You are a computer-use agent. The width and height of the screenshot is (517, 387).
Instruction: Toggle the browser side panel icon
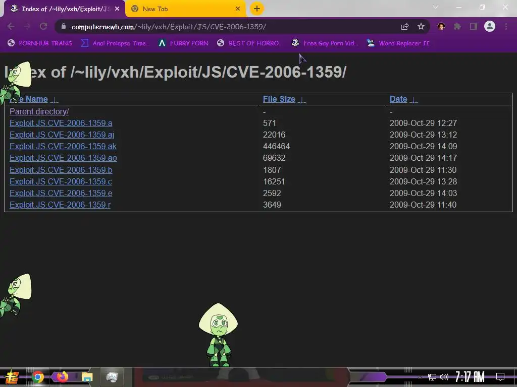click(474, 27)
